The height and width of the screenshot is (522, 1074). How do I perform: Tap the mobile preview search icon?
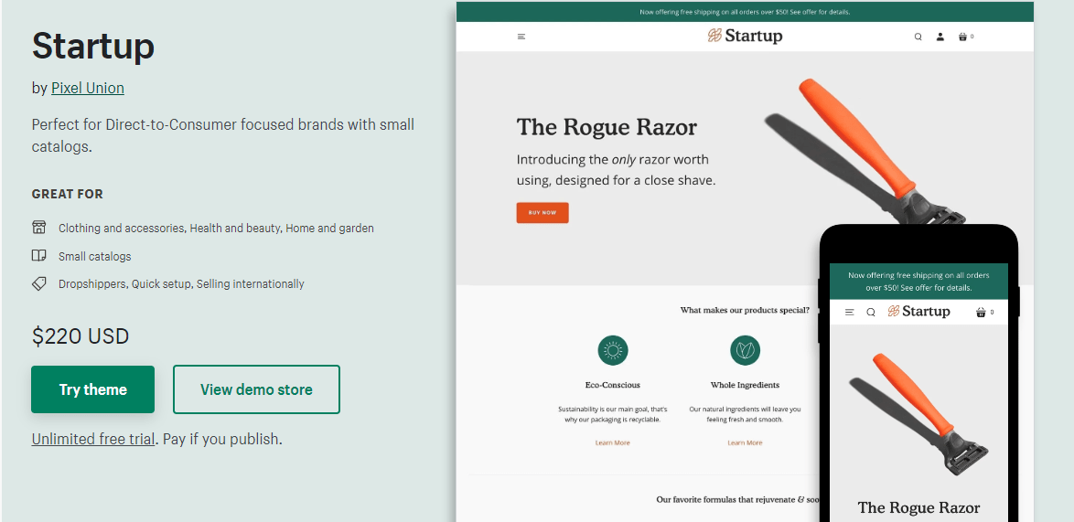click(871, 313)
